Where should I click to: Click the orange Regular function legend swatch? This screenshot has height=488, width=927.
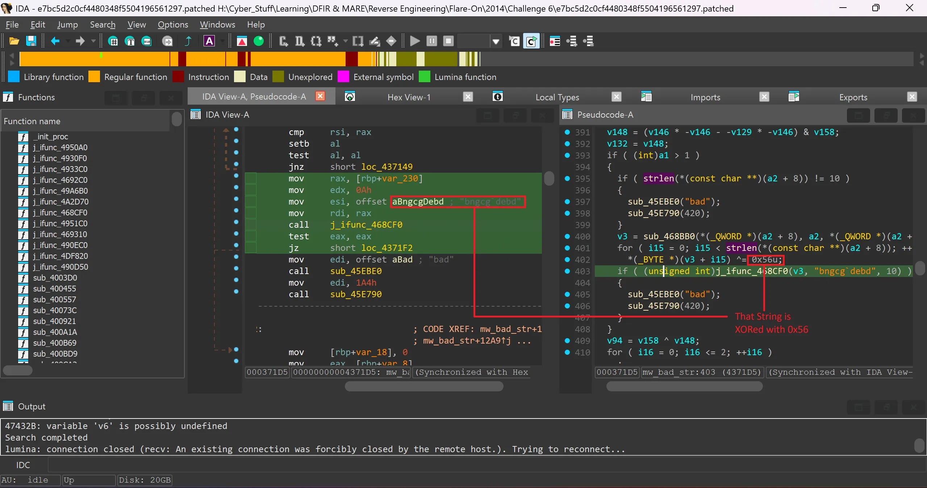coord(94,77)
